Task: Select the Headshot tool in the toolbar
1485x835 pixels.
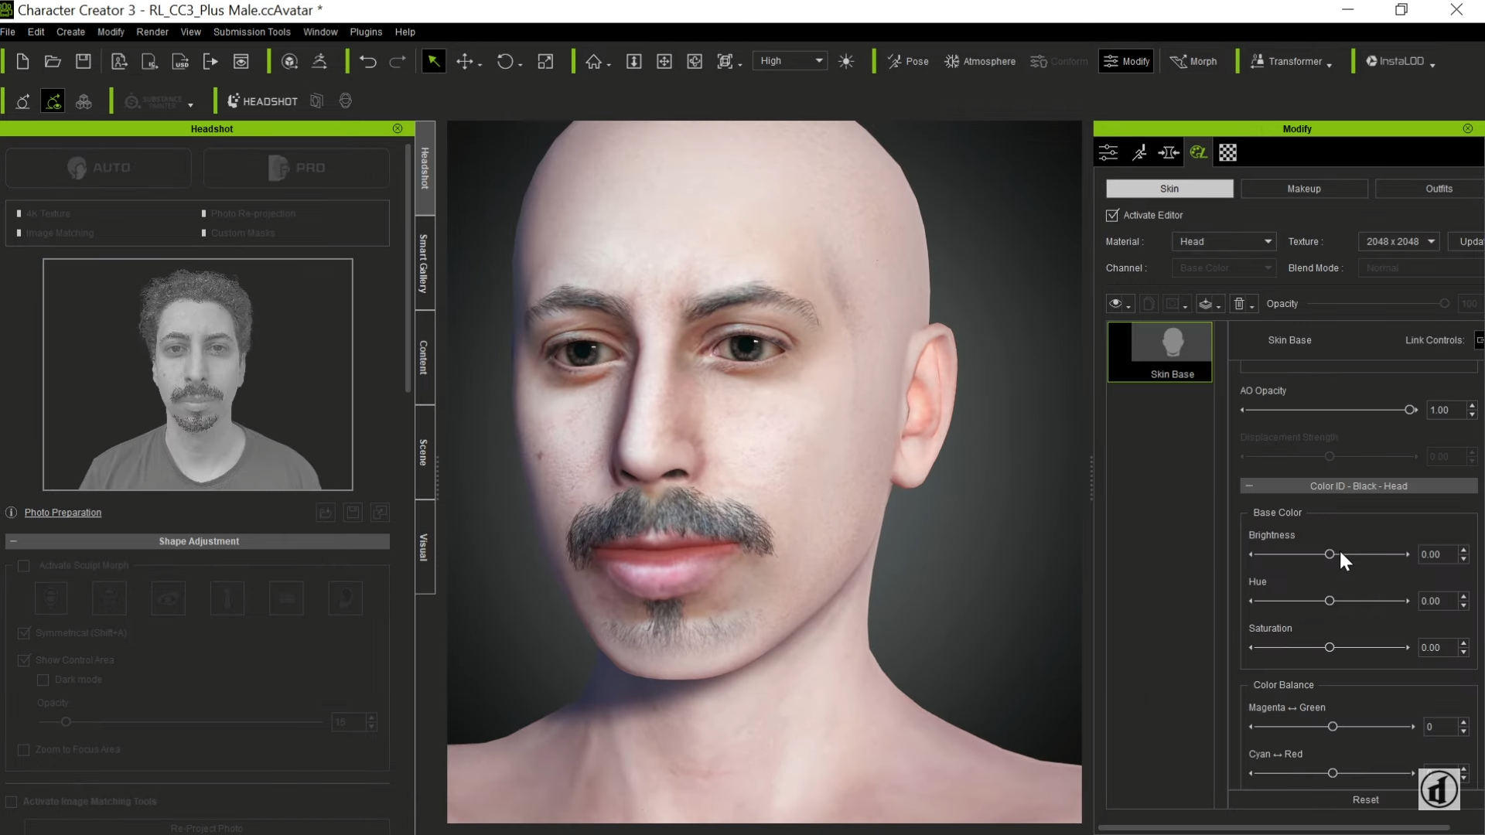Action: [262, 101]
